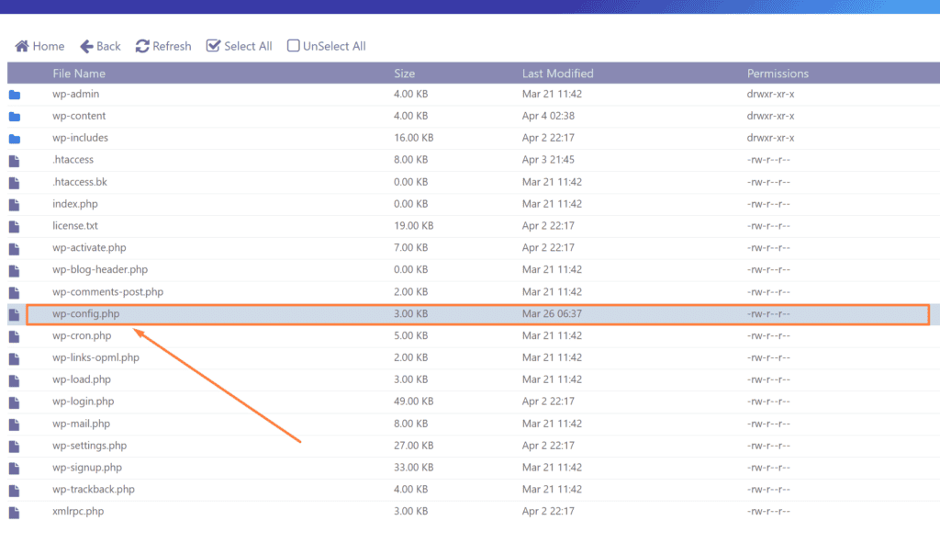The height and width of the screenshot is (543, 940).
Task: Select the wp-login.php file name
Action: [84, 402]
